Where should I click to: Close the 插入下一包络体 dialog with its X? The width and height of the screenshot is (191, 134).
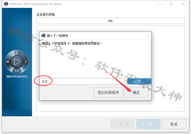(x=148, y=35)
